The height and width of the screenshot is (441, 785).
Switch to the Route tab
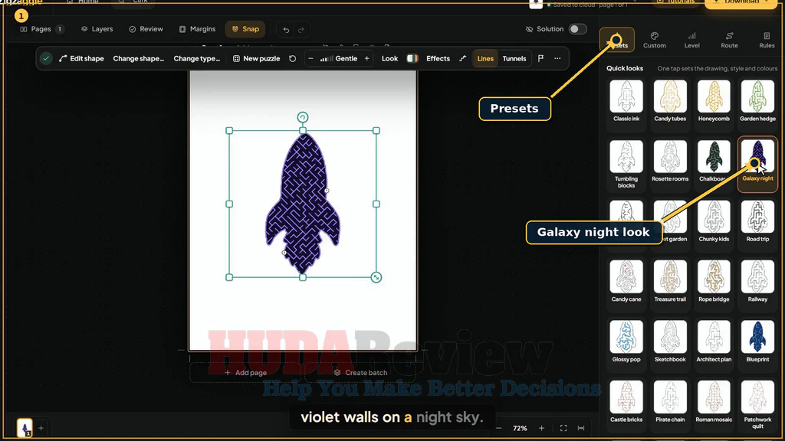pyautogui.click(x=730, y=40)
